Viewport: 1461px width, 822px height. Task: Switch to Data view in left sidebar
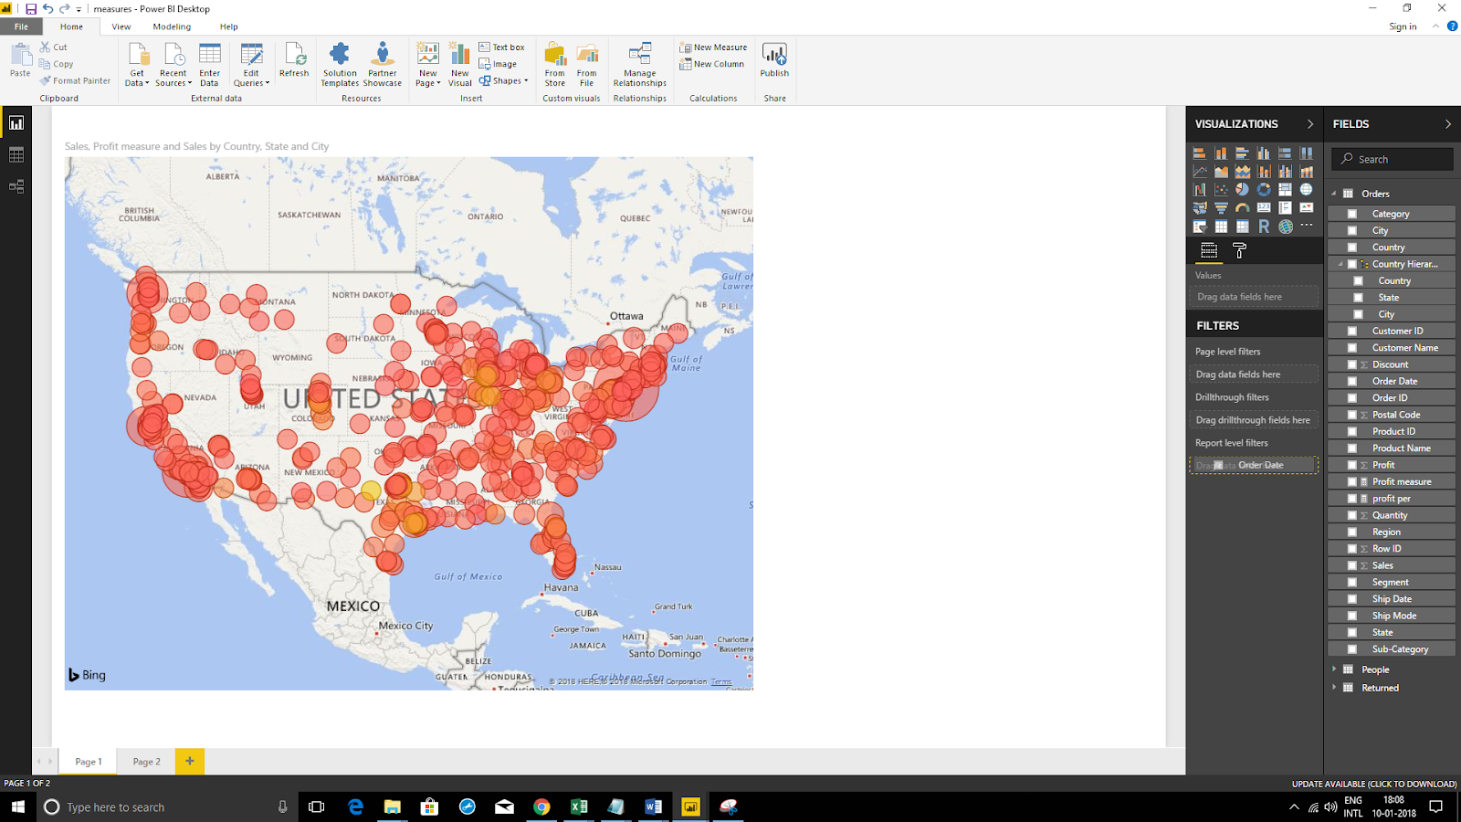(16, 155)
